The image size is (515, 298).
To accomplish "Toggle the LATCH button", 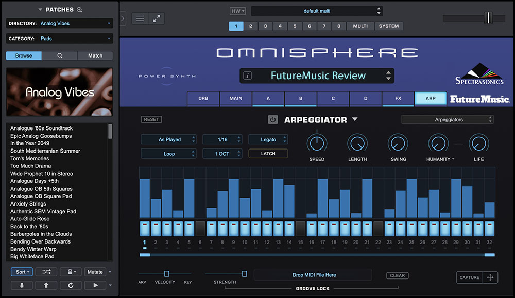I will (268, 154).
